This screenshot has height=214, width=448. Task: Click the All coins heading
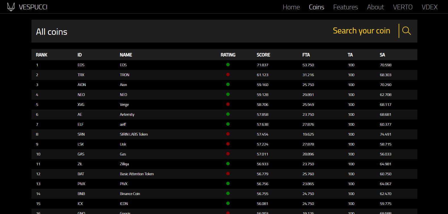(x=52, y=32)
